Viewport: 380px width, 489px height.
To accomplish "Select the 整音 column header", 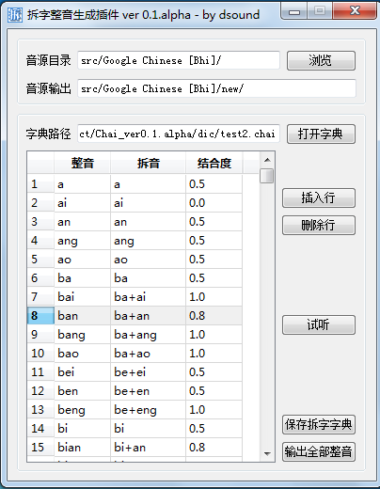I will pos(82,163).
